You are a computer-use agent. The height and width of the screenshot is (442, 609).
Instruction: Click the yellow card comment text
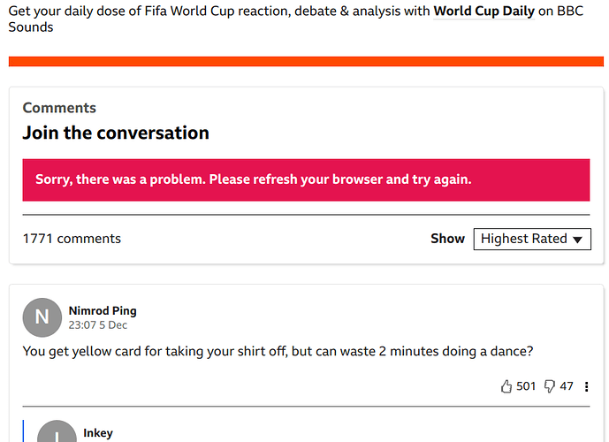(278, 352)
